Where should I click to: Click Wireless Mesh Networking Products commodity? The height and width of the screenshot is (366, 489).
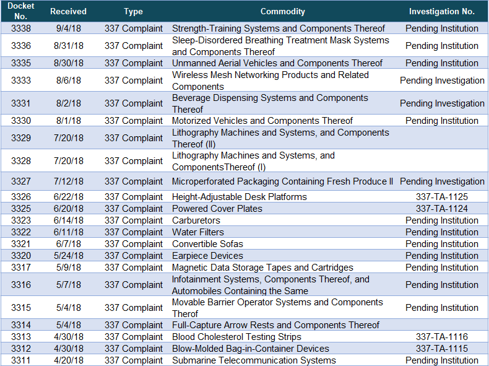coord(270,81)
